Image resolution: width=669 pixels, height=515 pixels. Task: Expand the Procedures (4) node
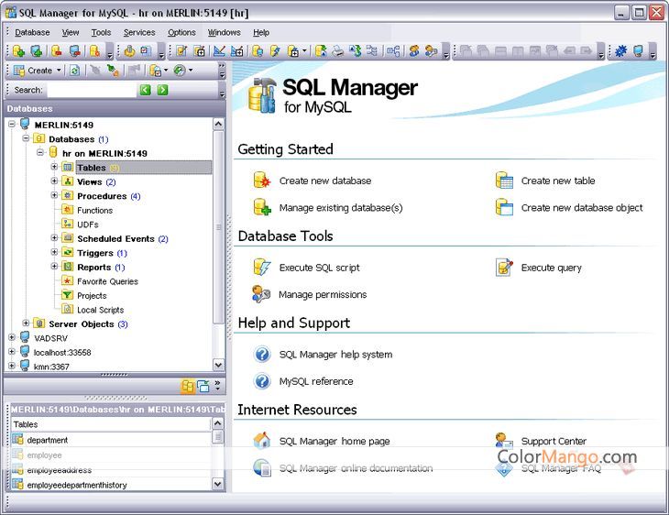coord(54,195)
